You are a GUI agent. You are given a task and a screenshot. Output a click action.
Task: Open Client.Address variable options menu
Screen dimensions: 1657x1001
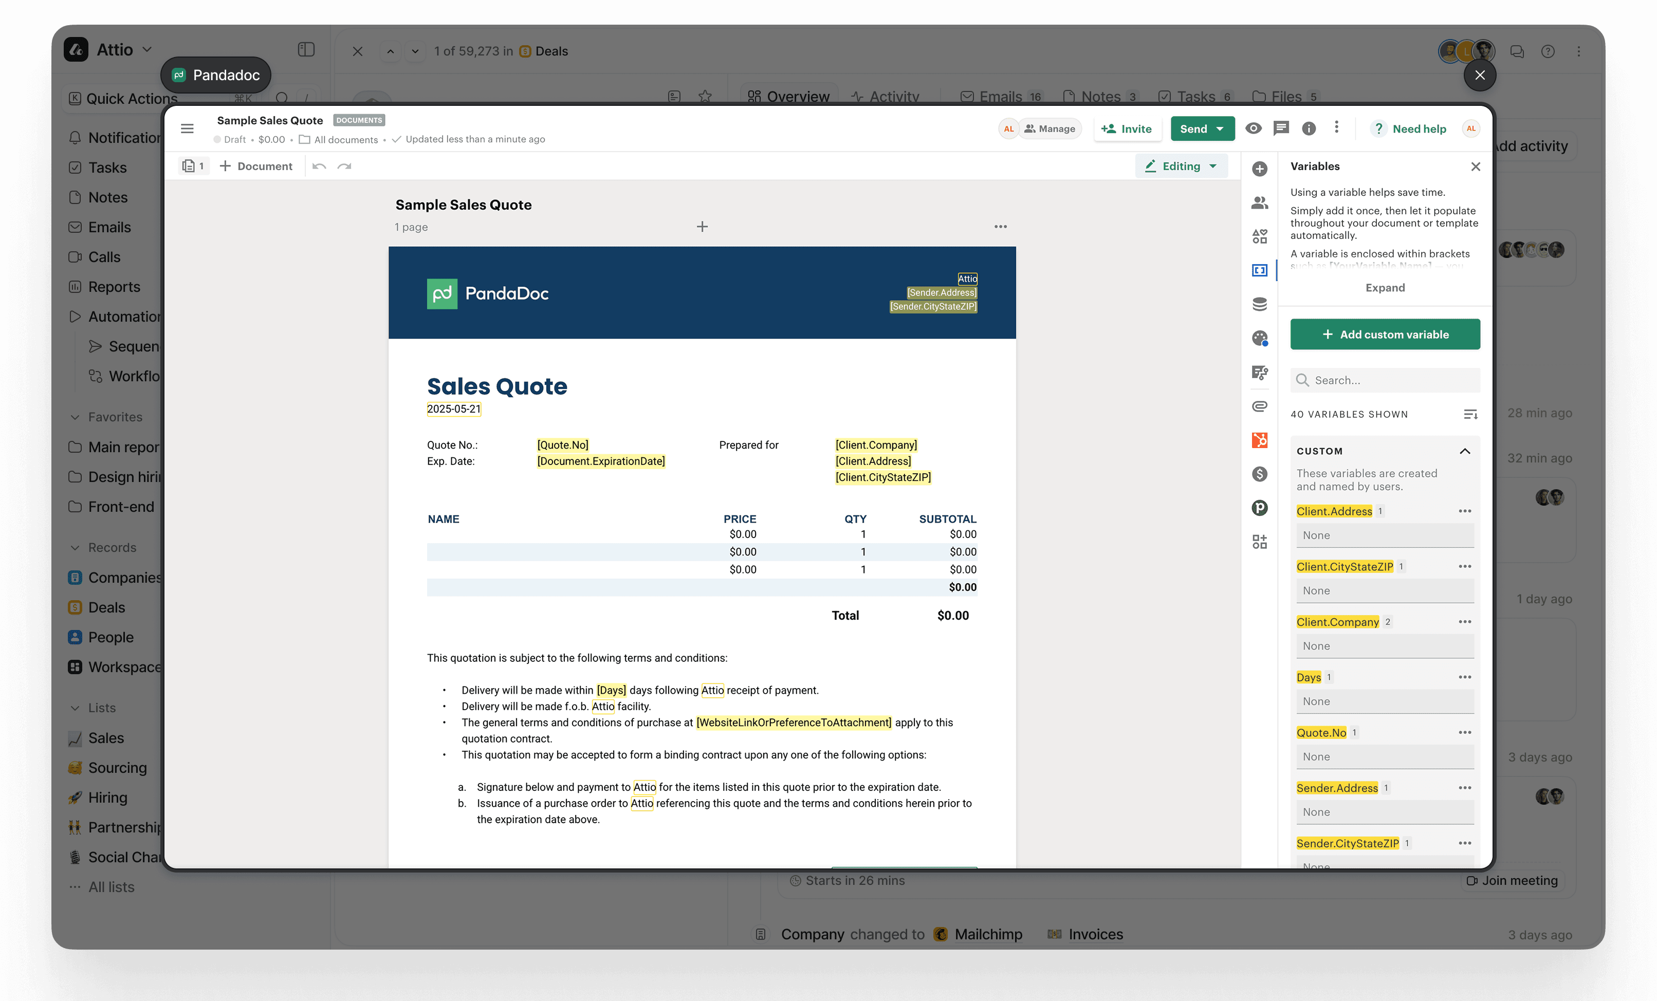(1465, 511)
